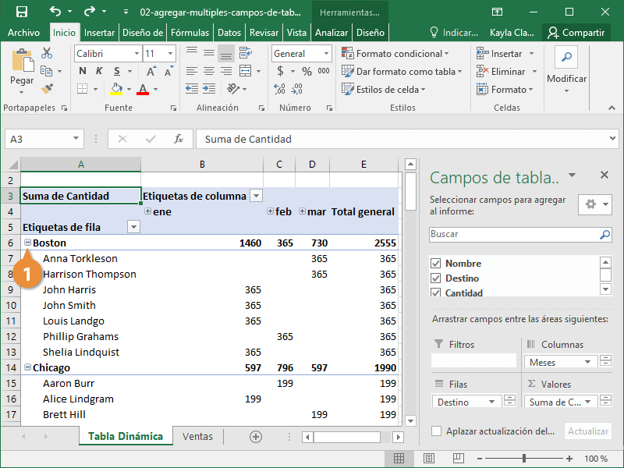The height and width of the screenshot is (468, 624).
Task: Collapse the Boston group
Action: 27,243
